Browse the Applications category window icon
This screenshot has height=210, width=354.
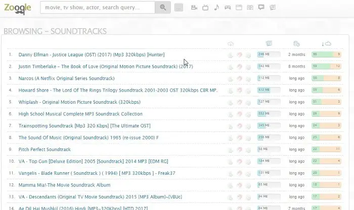[239, 8]
